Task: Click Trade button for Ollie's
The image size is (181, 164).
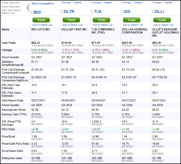Action: click(162, 20)
